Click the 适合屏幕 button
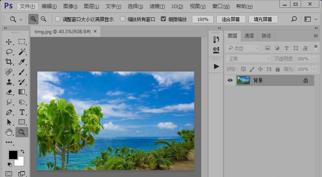Screen dimensions: 322x177 click(x=231, y=19)
